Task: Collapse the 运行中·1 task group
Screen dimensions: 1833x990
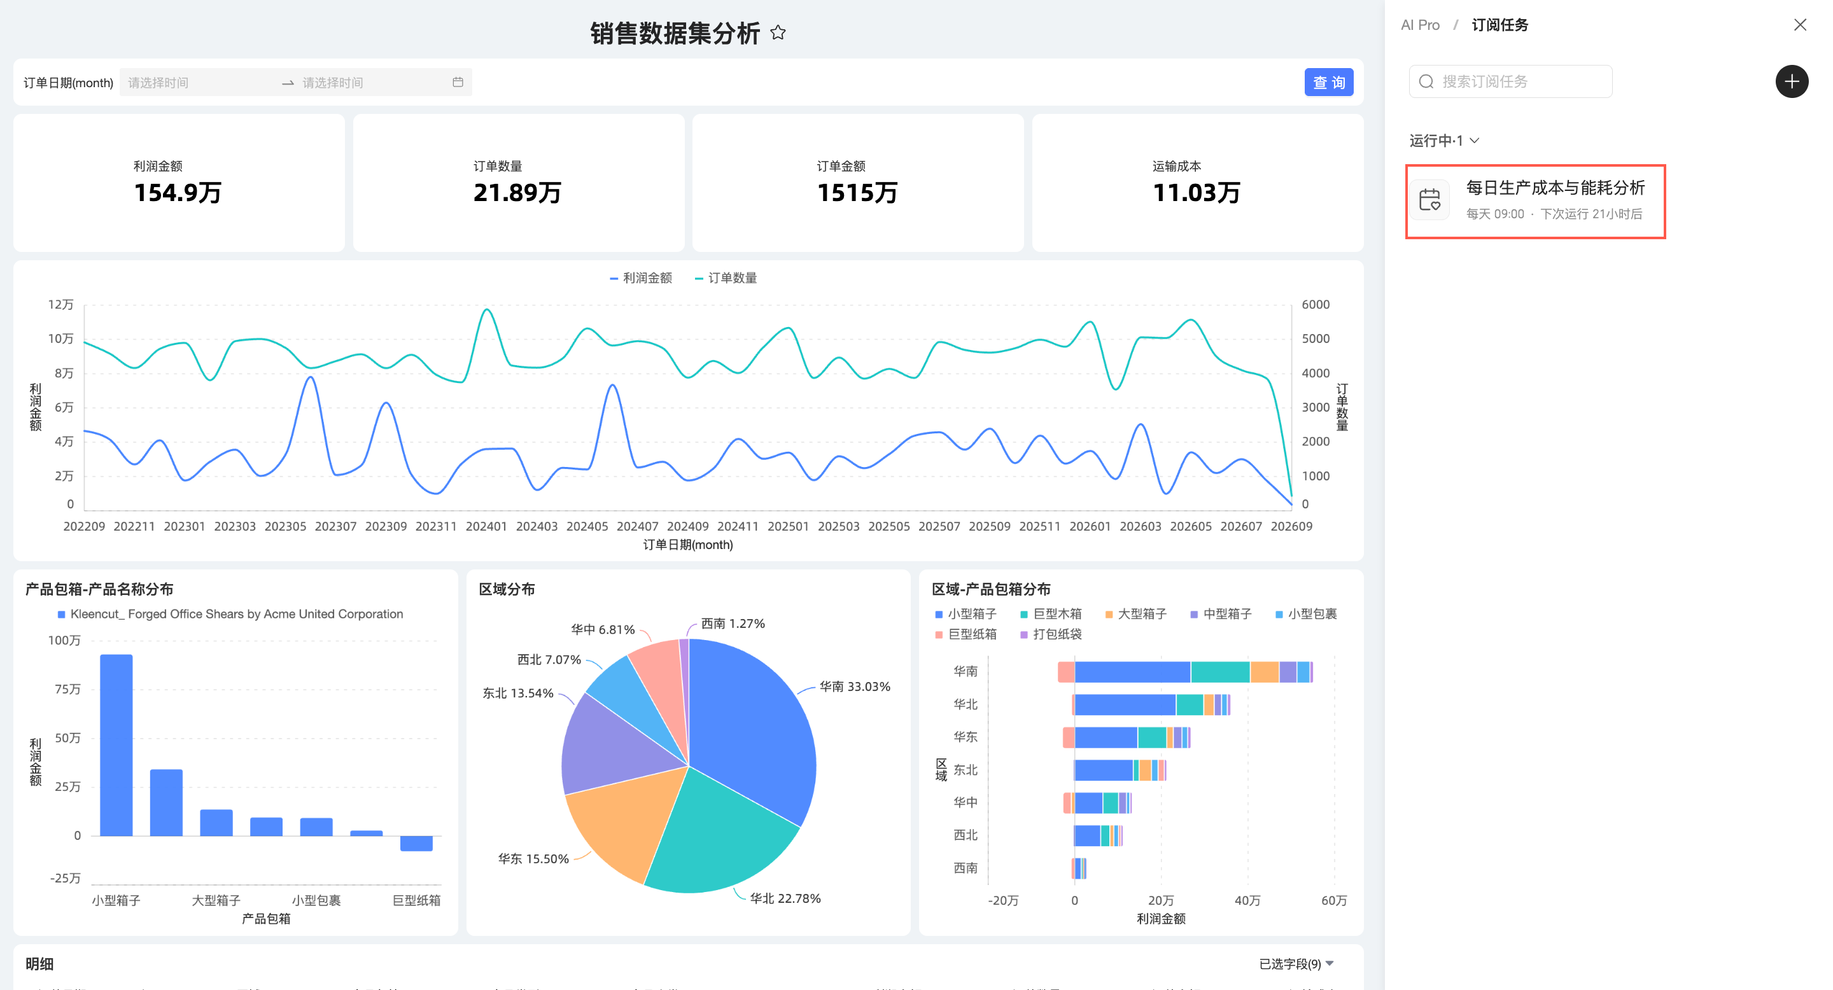Action: [1445, 141]
